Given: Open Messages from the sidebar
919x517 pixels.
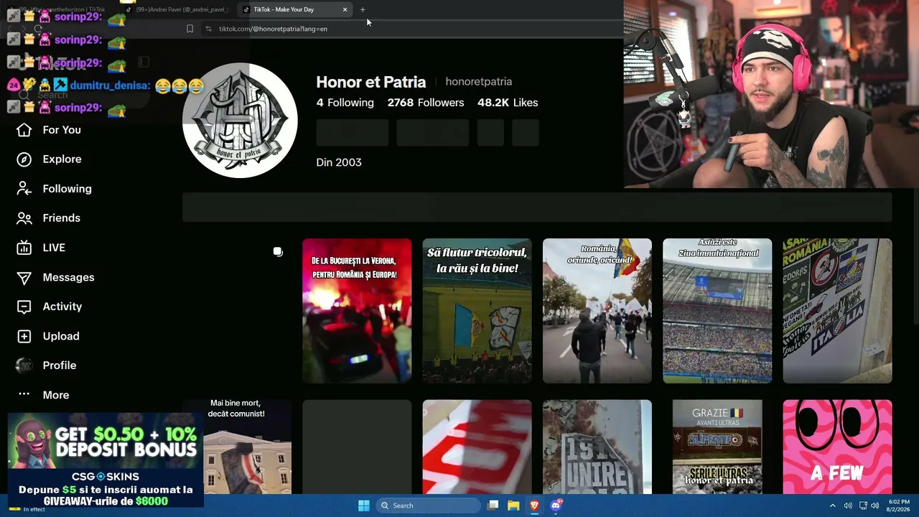Looking at the screenshot, I should [x=55, y=277].
